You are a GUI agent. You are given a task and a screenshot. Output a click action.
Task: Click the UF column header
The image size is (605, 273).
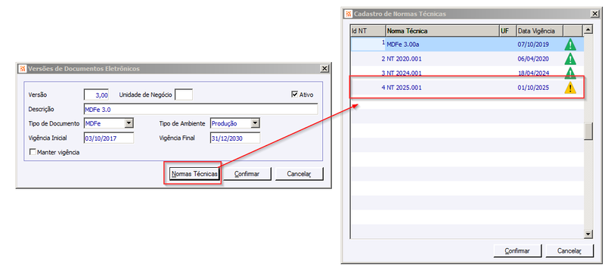pyautogui.click(x=507, y=31)
